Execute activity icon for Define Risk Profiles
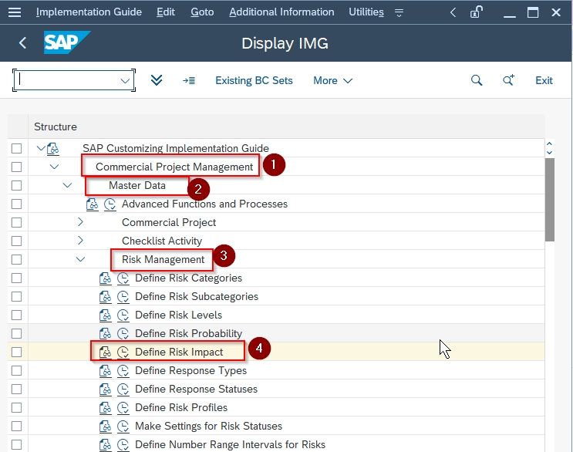This screenshot has width=573, height=452. (123, 408)
